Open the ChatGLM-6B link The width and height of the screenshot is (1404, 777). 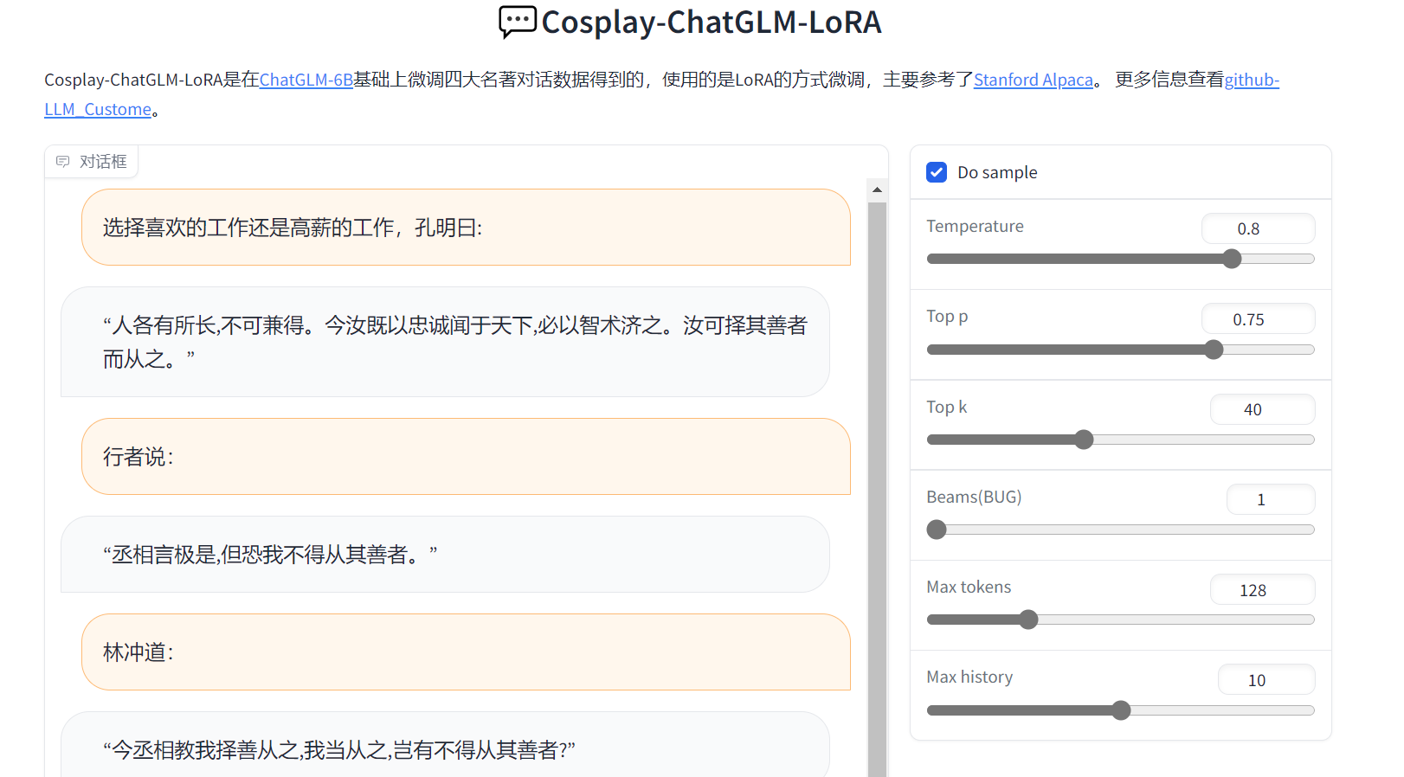[306, 80]
